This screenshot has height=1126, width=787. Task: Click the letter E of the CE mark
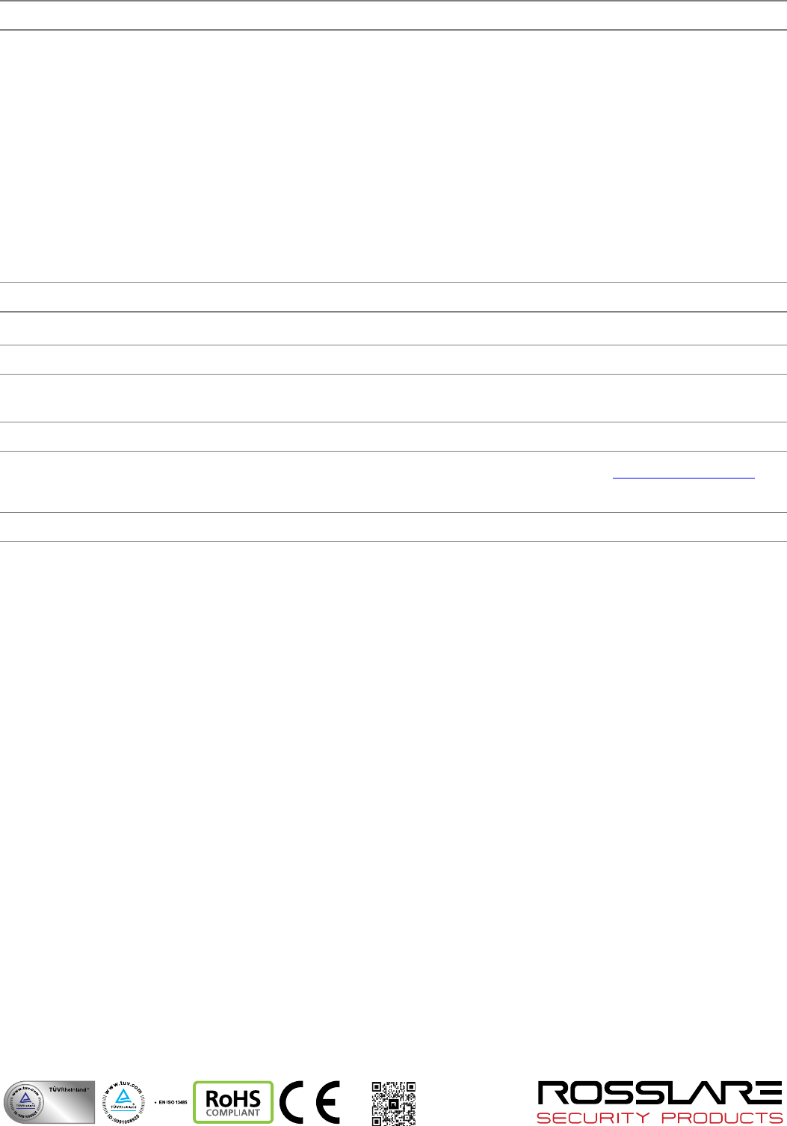pyautogui.click(x=327, y=1102)
